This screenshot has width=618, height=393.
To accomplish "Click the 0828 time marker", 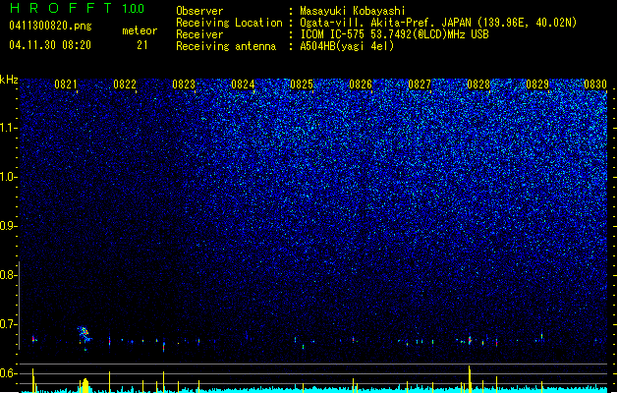I will 478,84.
